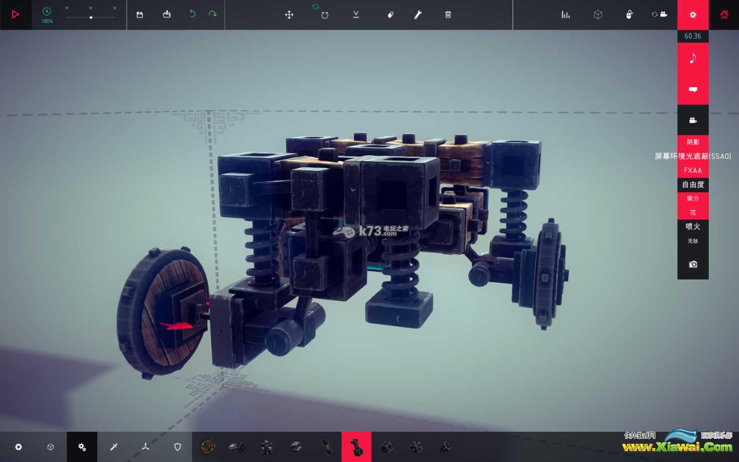Select the flat hinge plate block
The width and height of the screenshot is (739, 462).
[296, 447]
